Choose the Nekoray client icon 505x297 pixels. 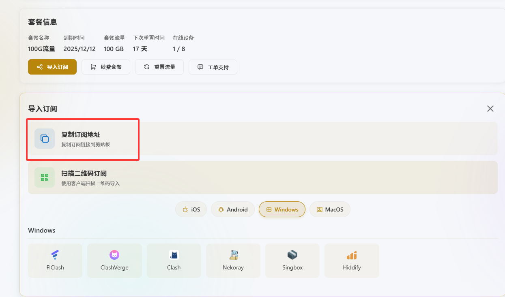point(233,255)
